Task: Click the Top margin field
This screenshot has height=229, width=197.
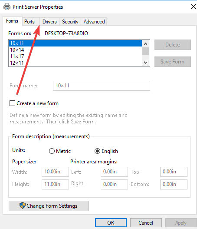Action: pyautogui.click(x=174, y=172)
